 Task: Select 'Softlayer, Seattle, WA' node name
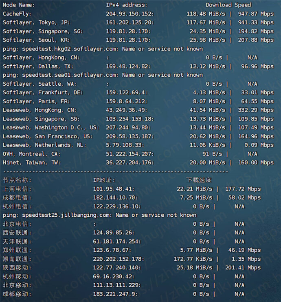click(x=40, y=84)
